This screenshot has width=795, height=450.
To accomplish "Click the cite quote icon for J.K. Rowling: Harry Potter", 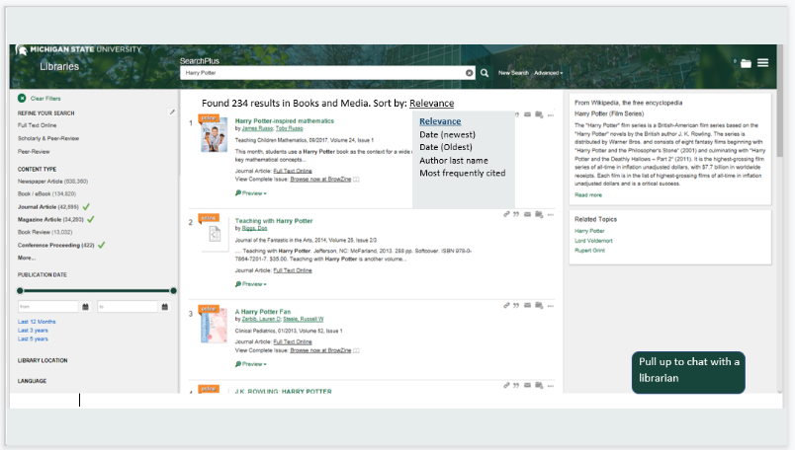I will [516, 385].
